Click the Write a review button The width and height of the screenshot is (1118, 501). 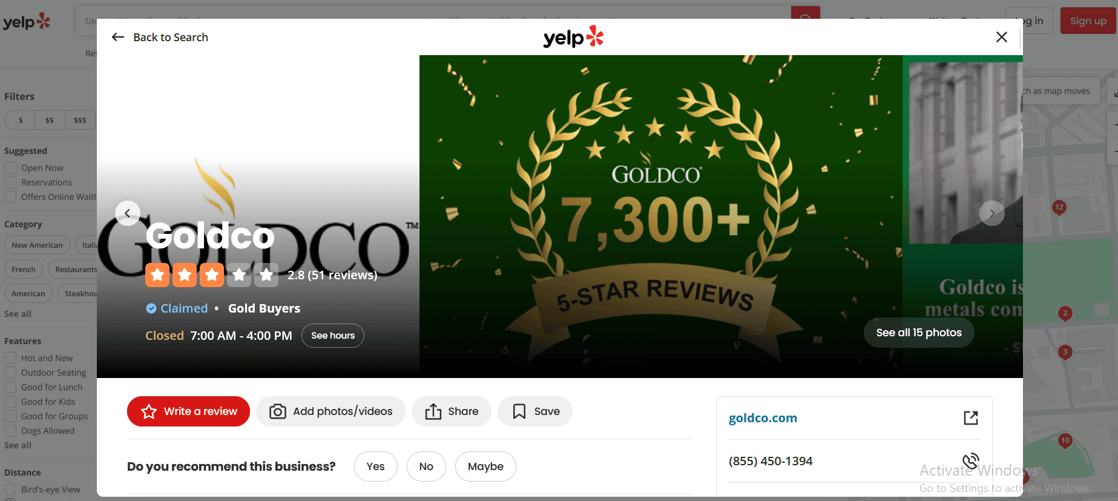coord(188,411)
